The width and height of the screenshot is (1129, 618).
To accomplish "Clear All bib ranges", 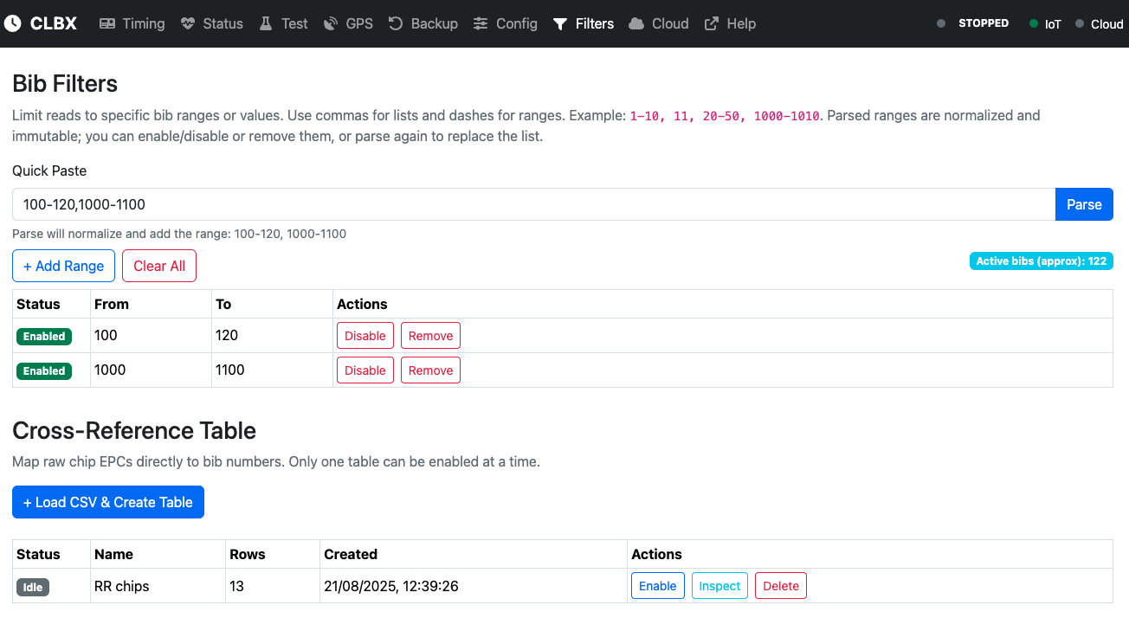I will [x=159, y=266].
